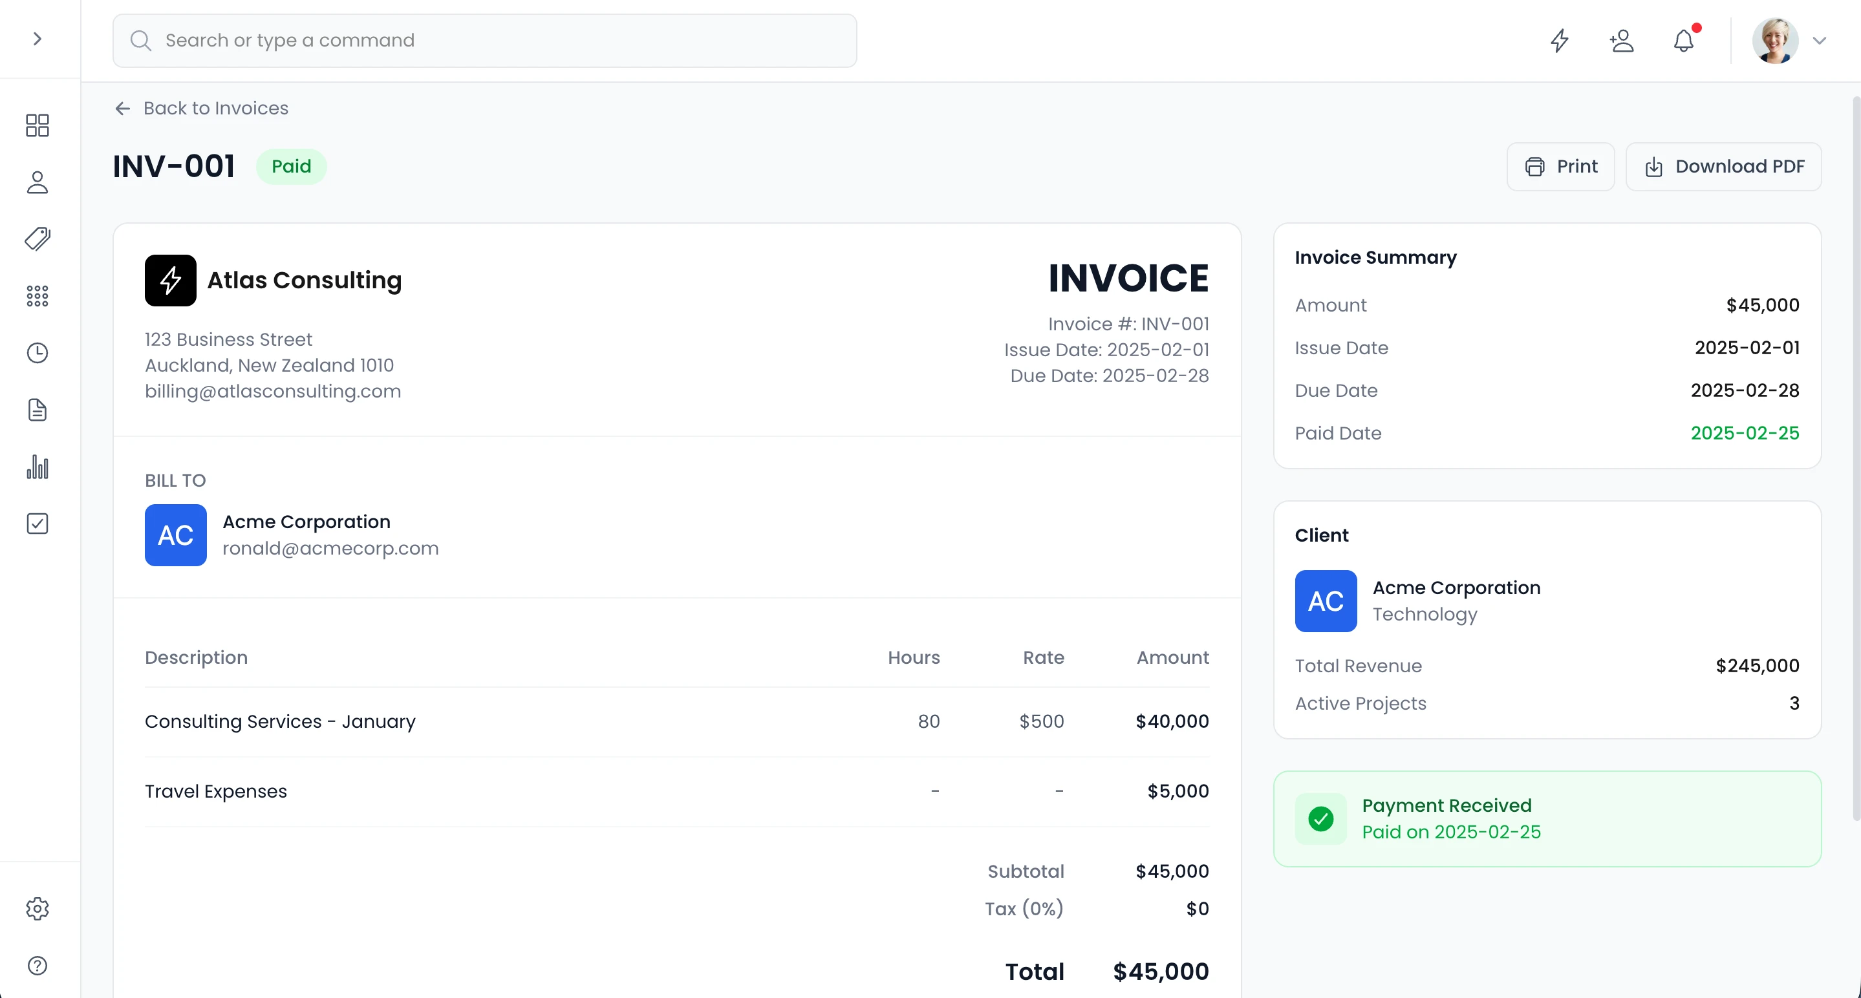View reports via the bar chart icon

point(36,467)
